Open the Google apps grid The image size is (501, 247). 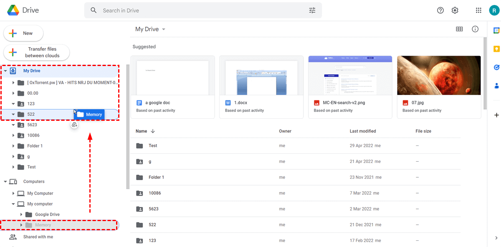478,10
